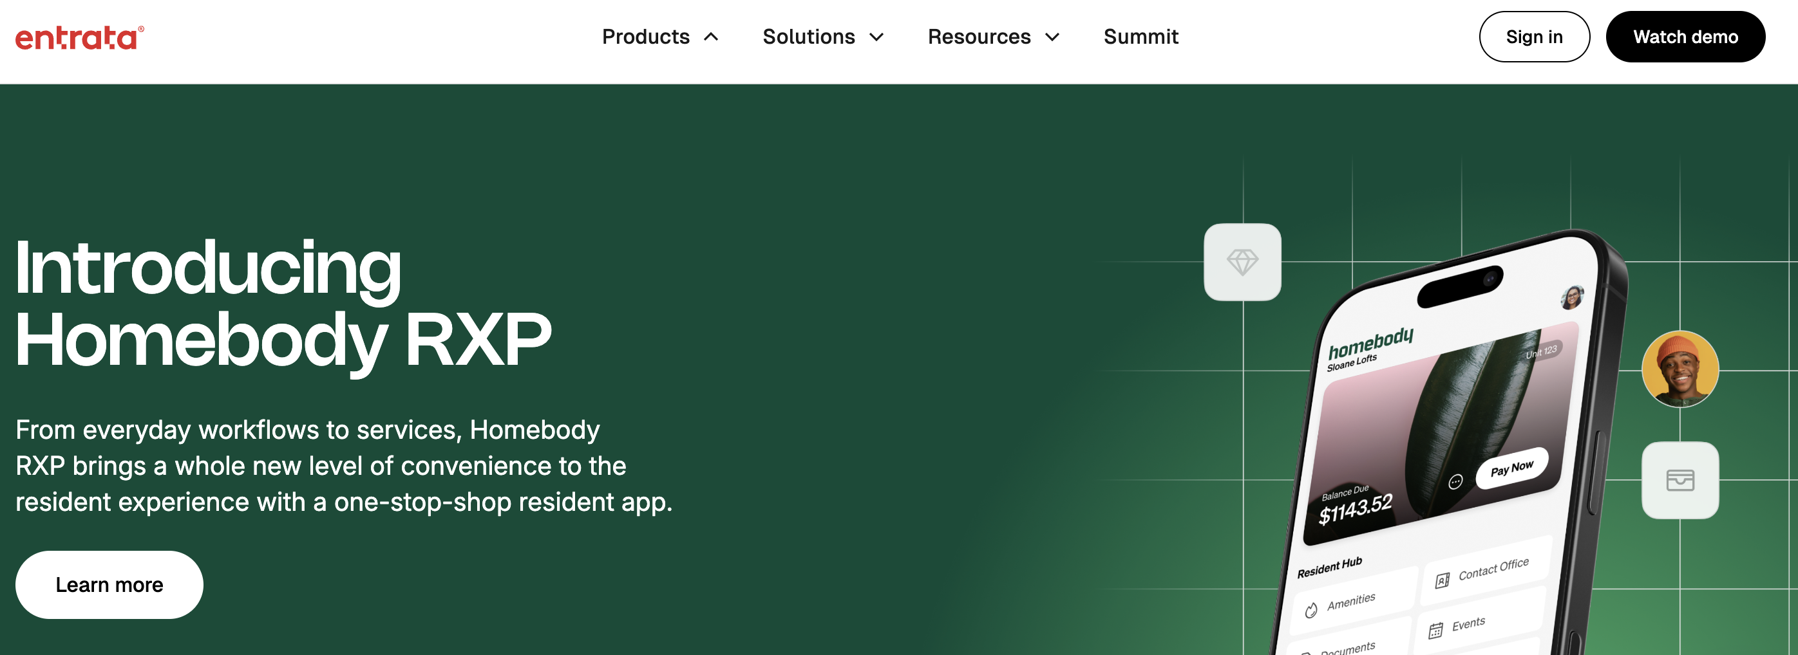Open the Products menu

[x=646, y=37]
